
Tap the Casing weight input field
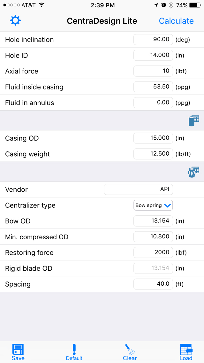(153, 154)
